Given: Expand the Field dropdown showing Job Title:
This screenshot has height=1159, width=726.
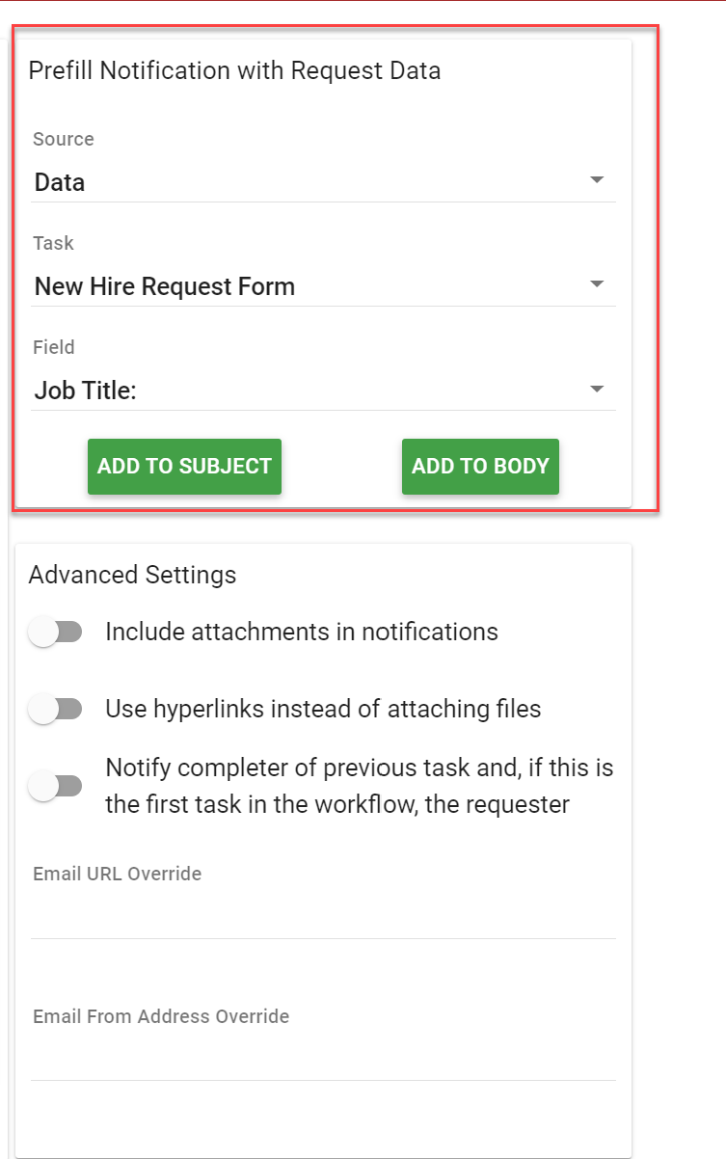Looking at the screenshot, I should pyautogui.click(x=309, y=391).
